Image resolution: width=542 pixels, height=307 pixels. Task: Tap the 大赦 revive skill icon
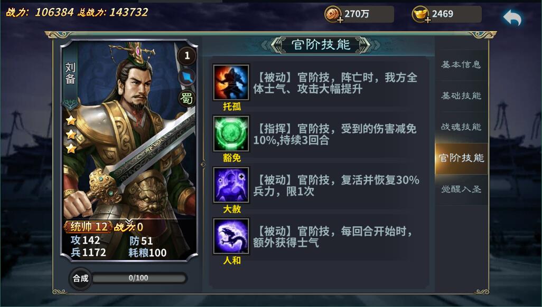pos(231,185)
